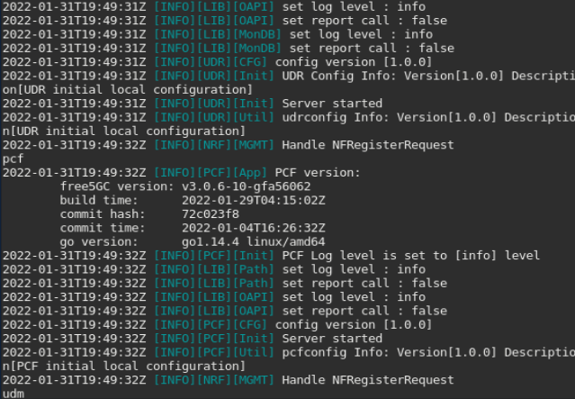The image size is (575, 399).
Task: Click the build time 2022-01-29T04:15:02Z value
Action: [254, 201]
